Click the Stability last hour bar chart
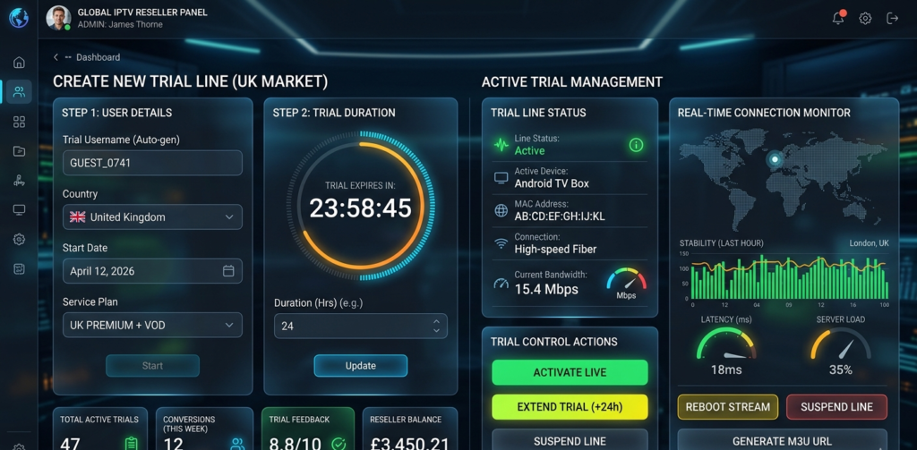This screenshot has height=450, width=917. 789,277
